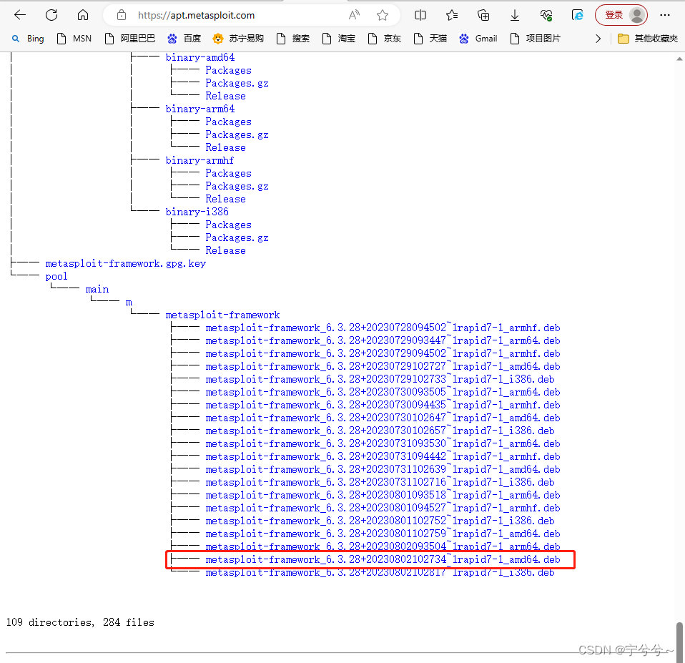
Task: Open the binary-i386 directory link
Action: tap(197, 212)
